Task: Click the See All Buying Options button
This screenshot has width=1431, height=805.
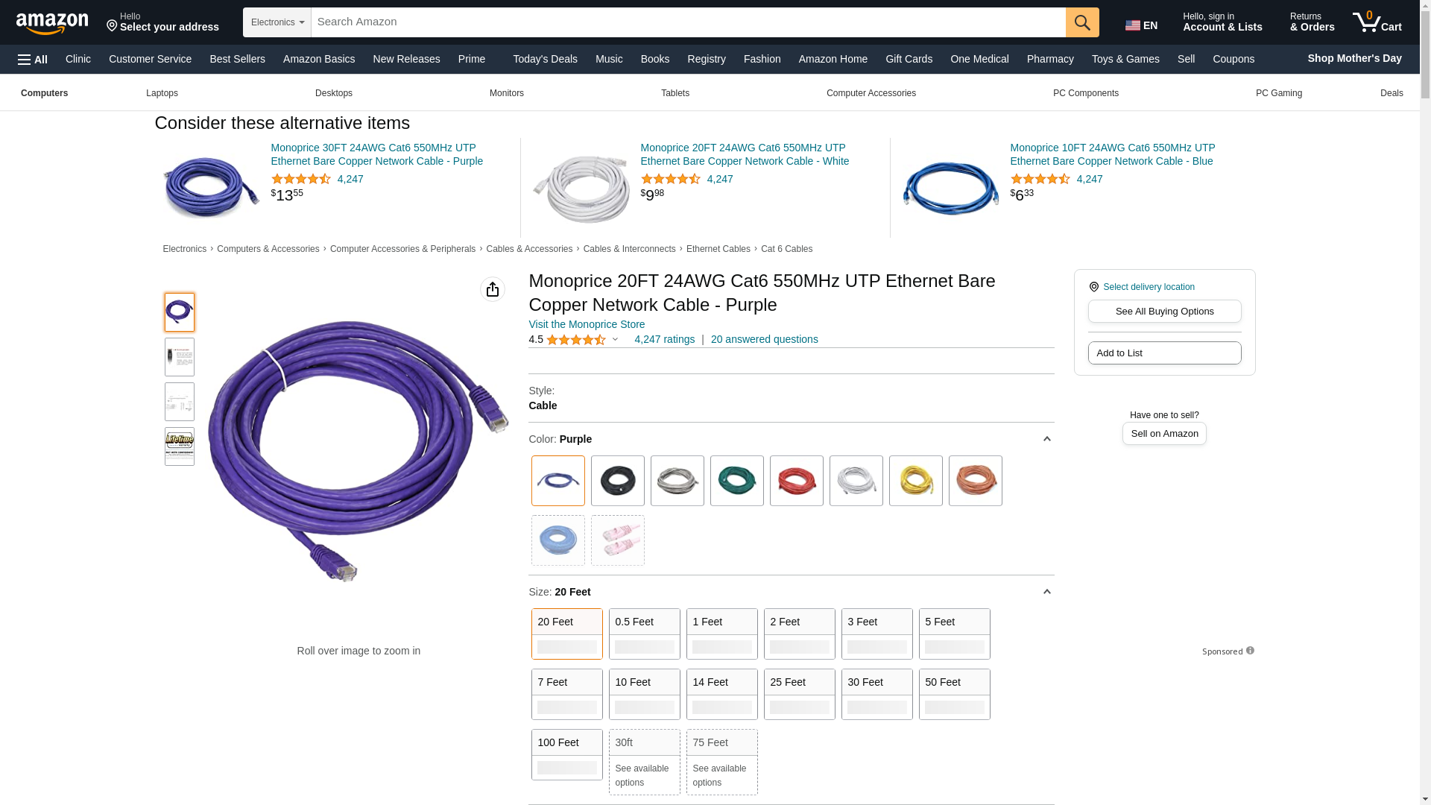Action: click(1163, 312)
